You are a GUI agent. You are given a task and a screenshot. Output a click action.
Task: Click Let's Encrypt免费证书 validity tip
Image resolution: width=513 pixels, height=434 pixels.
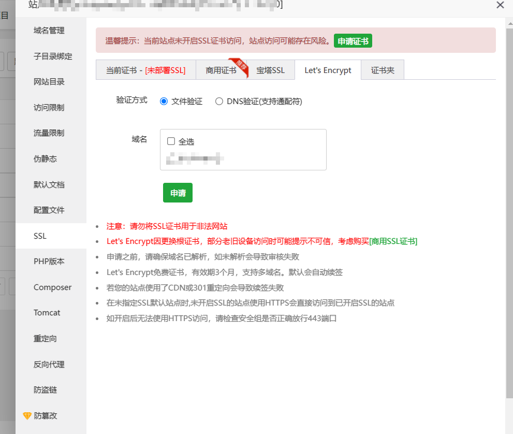click(225, 272)
